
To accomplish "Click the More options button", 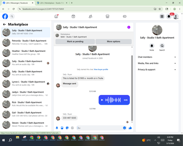I will click(113, 42).
